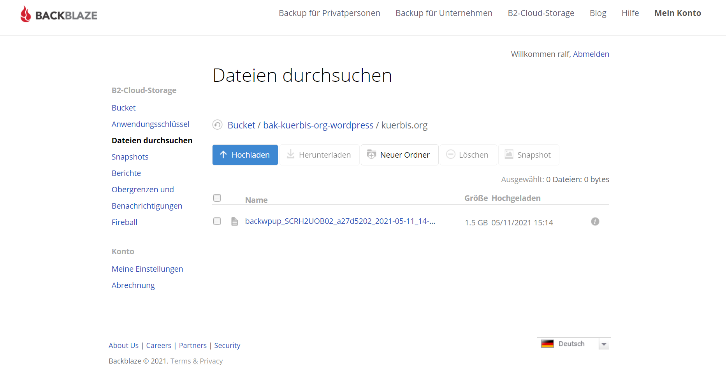Click the Snapshot toolbar button

click(x=528, y=155)
